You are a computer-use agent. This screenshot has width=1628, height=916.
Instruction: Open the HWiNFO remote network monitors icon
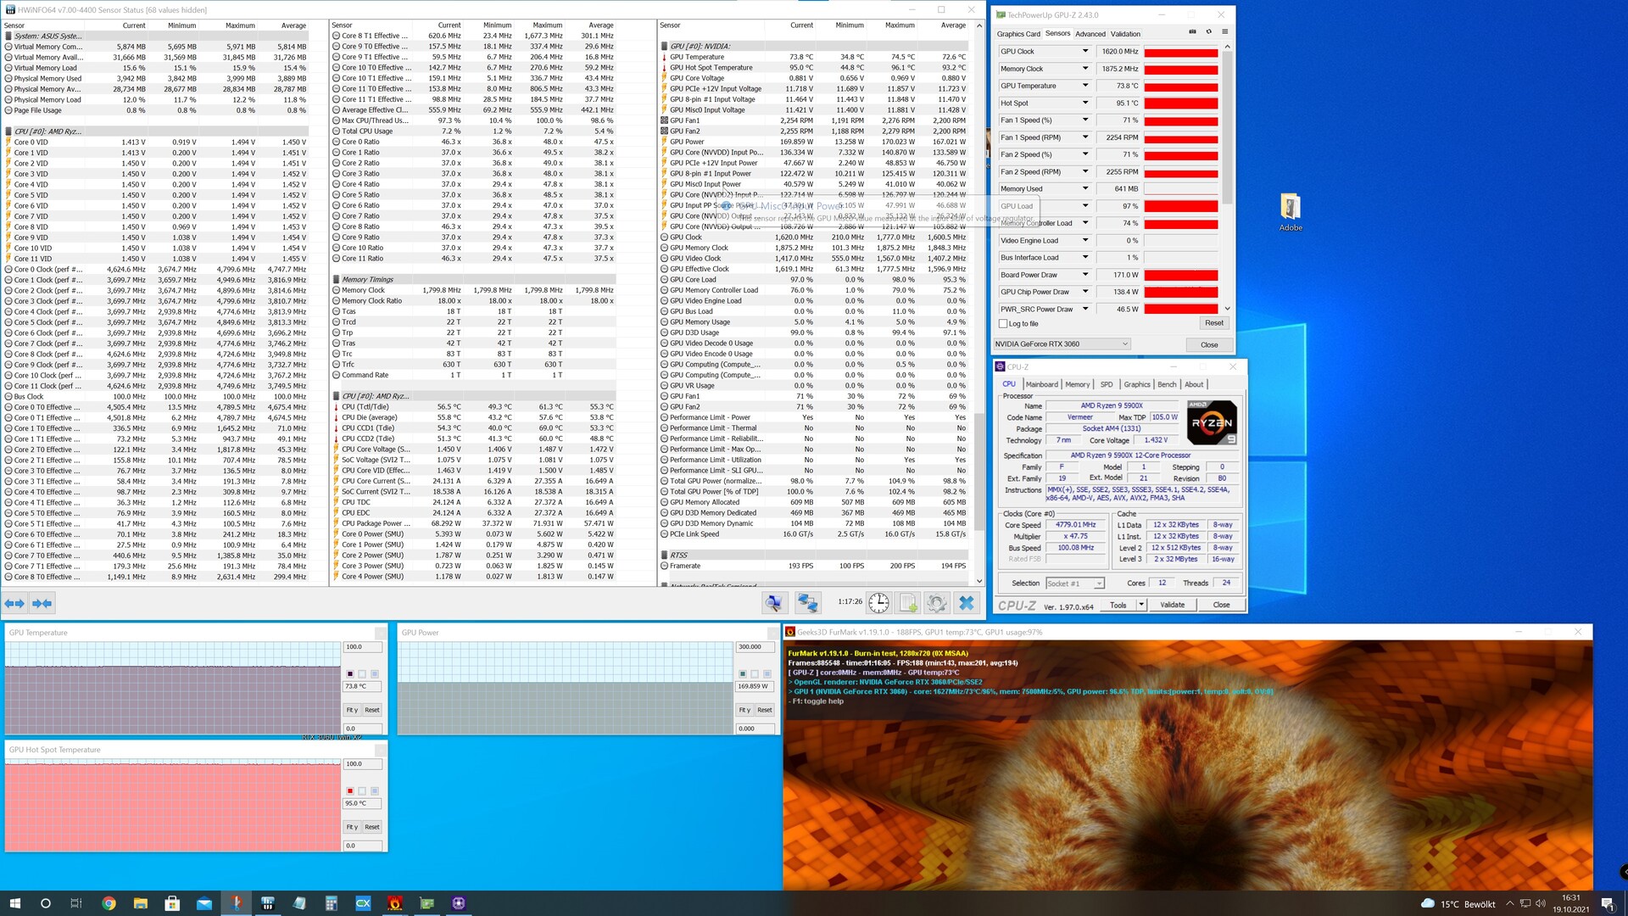point(808,603)
